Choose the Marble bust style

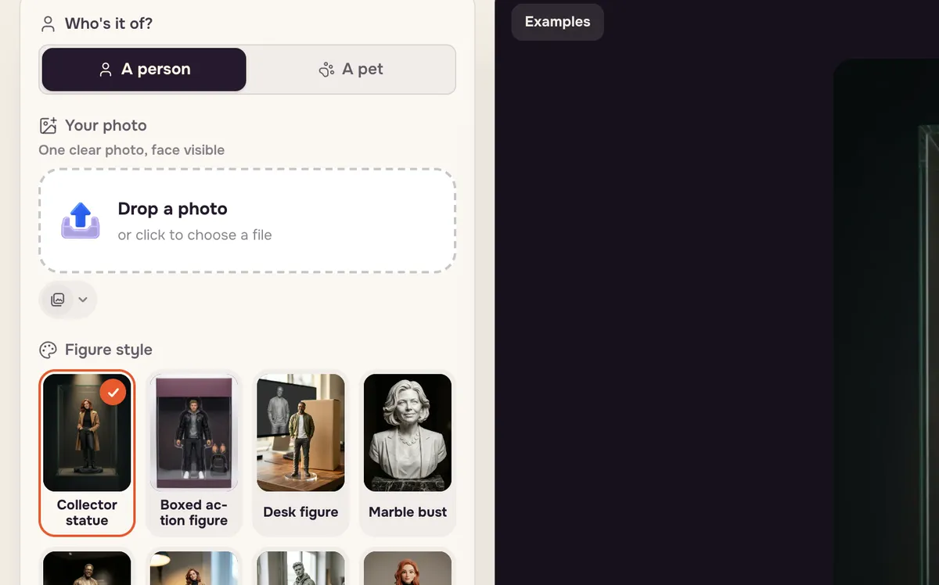408,453
